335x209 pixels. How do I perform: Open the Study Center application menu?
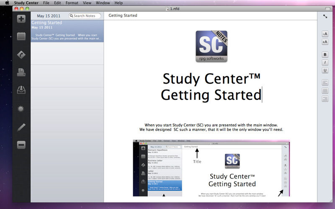[x=26, y=3]
